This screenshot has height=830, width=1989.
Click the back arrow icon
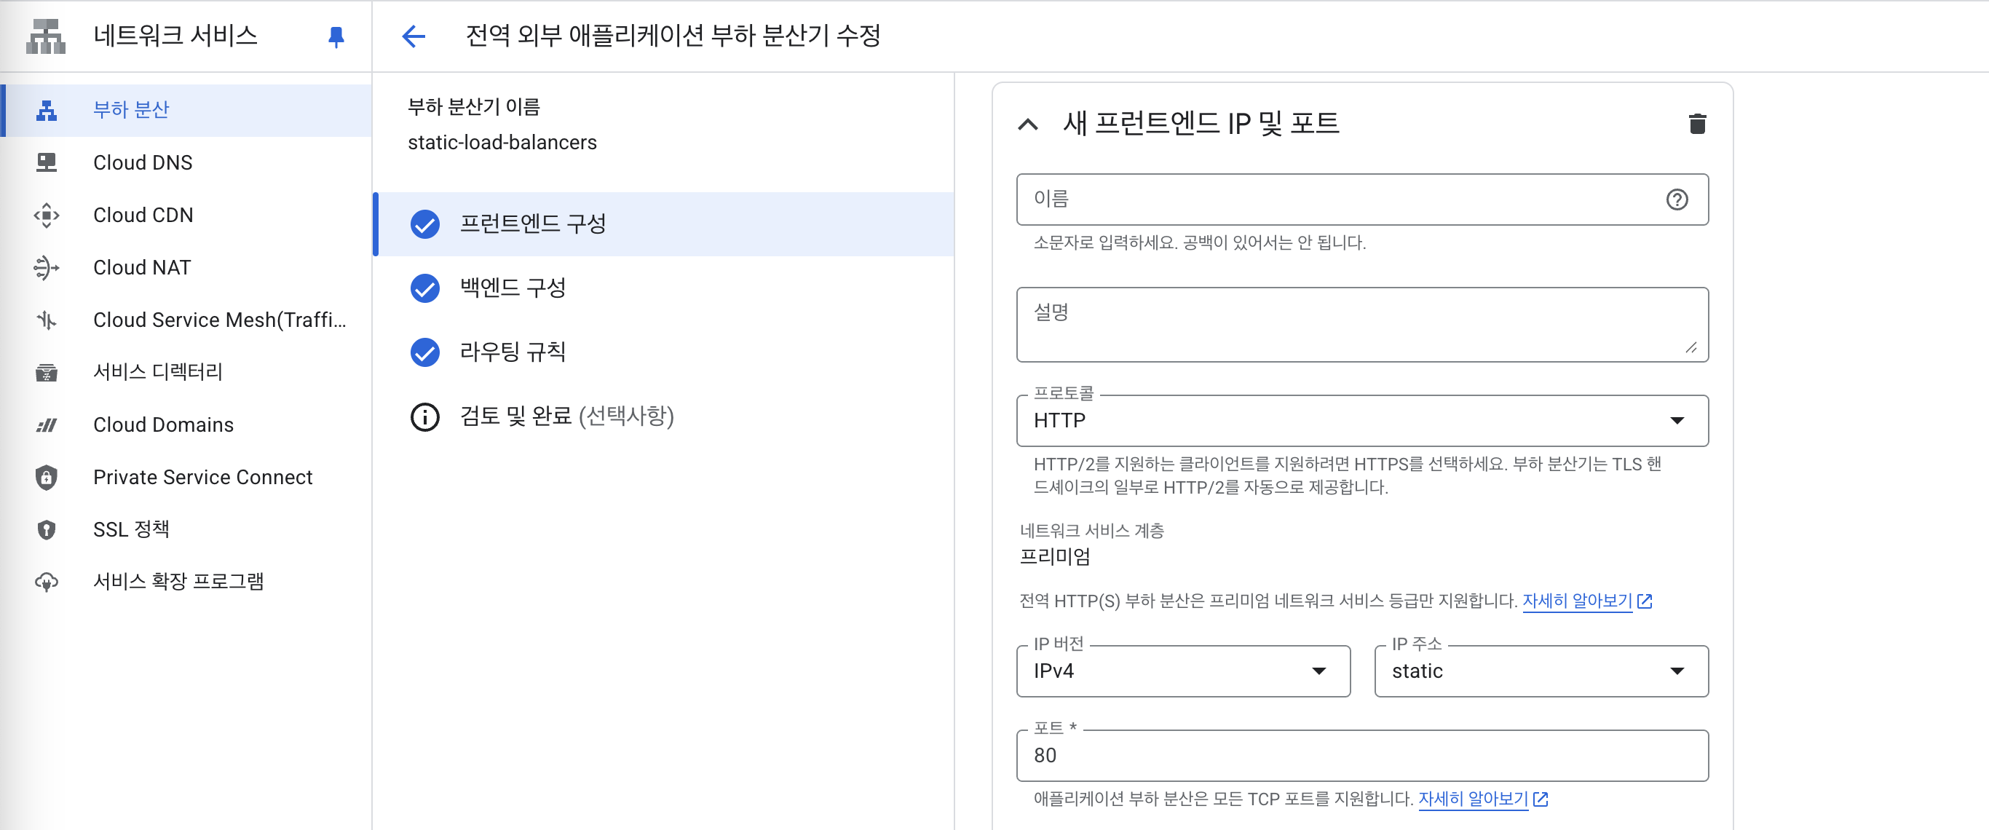414,36
